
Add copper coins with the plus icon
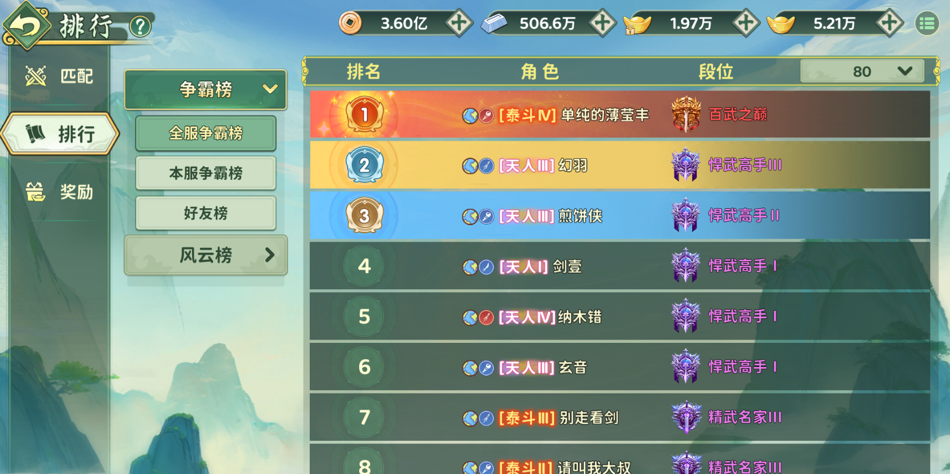coord(459,24)
